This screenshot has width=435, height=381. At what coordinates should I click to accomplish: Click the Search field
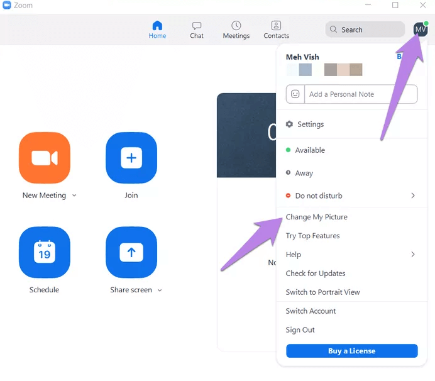pyautogui.click(x=365, y=30)
